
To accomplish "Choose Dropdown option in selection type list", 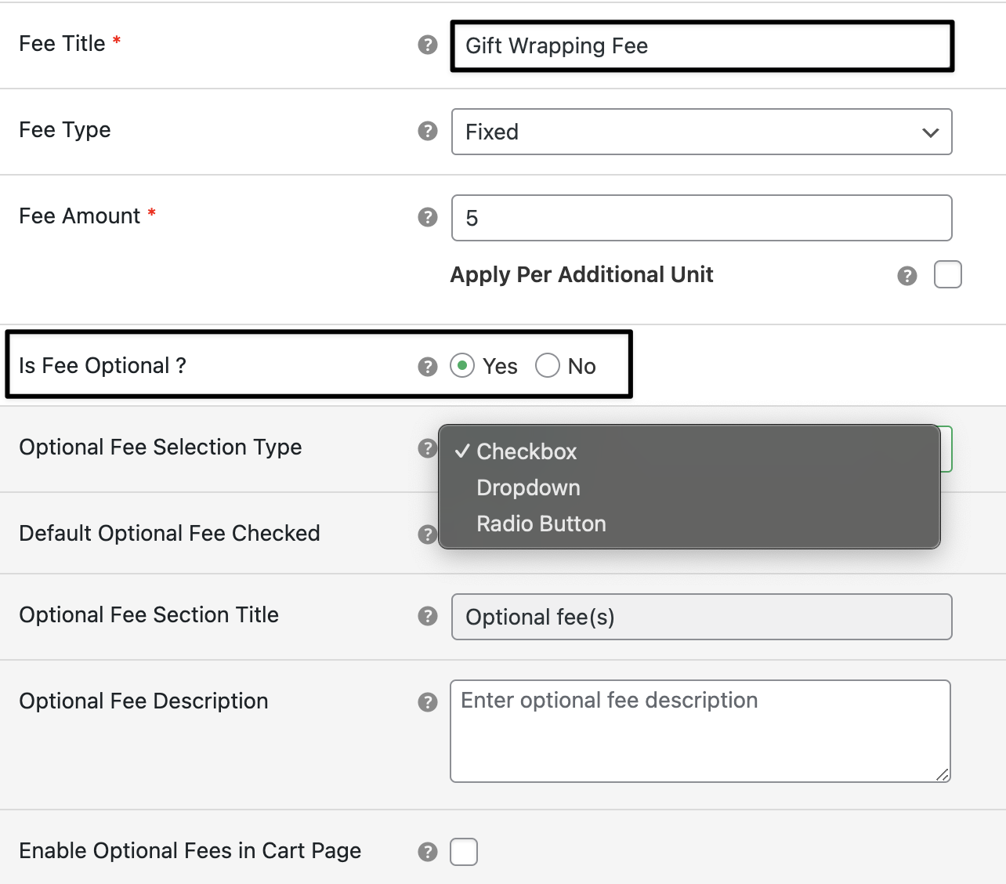I will pyautogui.click(x=689, y=487).
